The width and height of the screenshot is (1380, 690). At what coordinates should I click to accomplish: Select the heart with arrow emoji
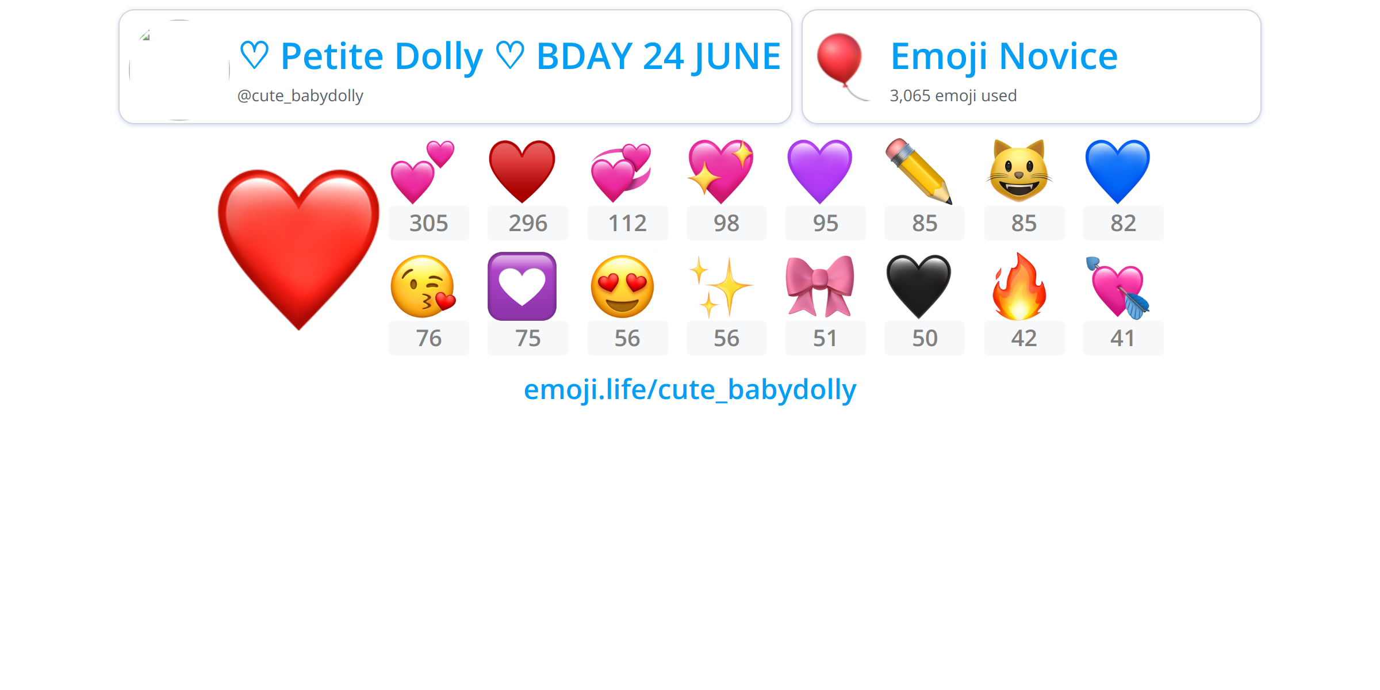(1117, 286)
